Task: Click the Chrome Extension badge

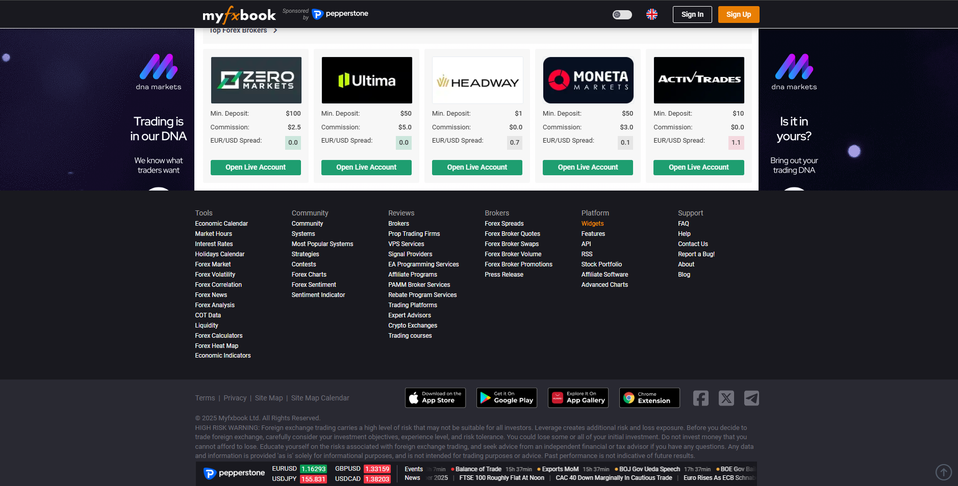Action: [x=649, y=398]
